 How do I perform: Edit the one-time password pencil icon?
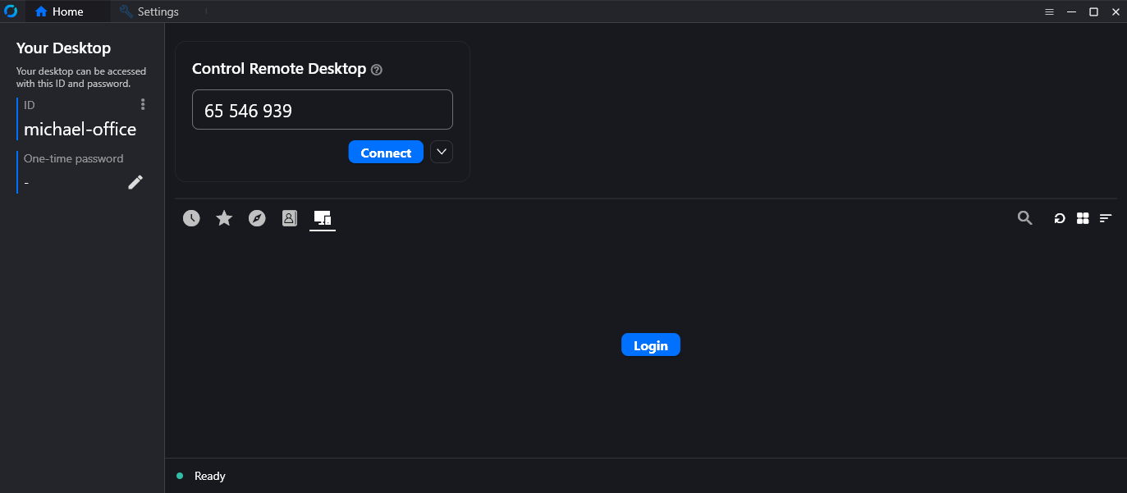135,182
